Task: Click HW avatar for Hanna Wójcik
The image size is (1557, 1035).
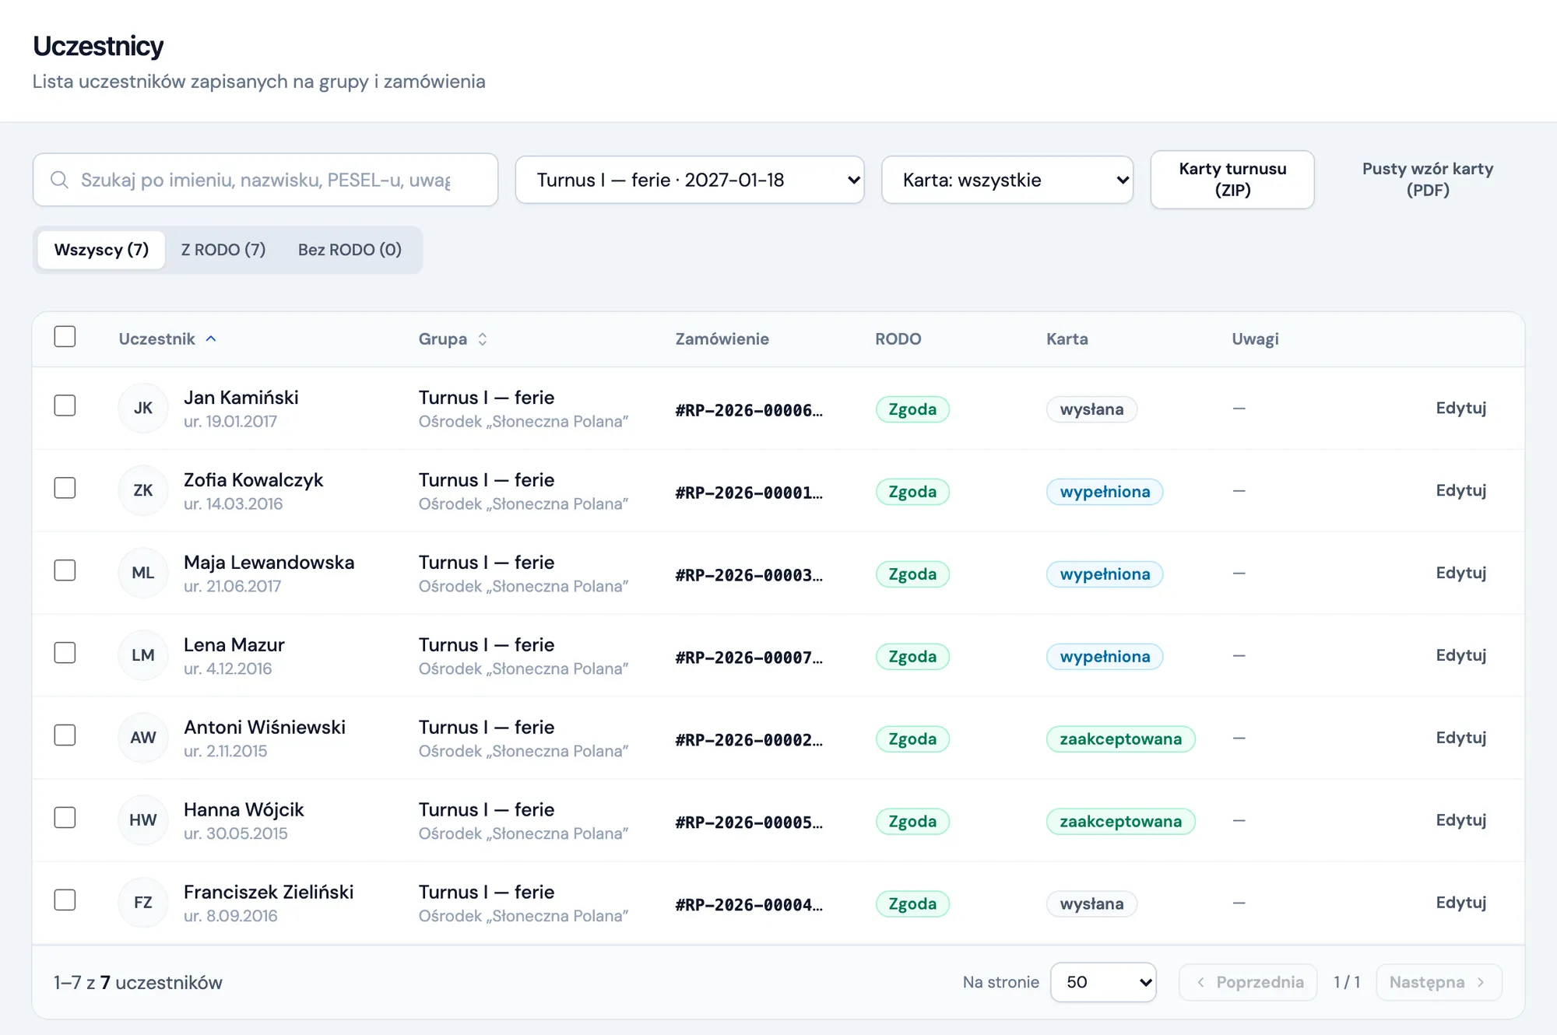Action: (x=143, y=820)
